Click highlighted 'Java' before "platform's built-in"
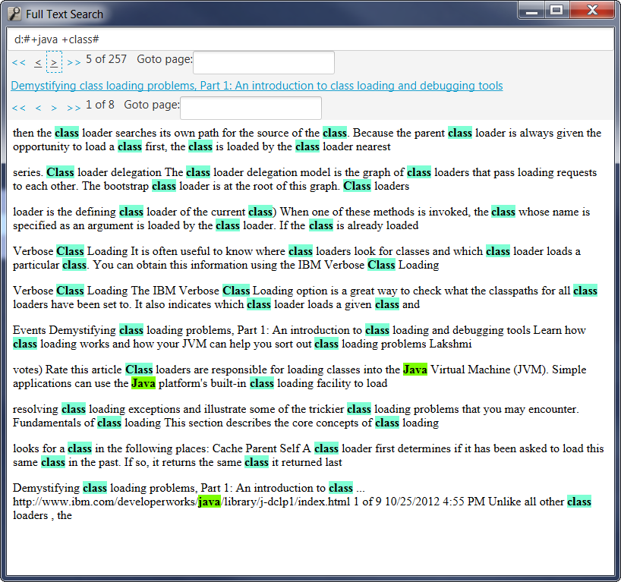Viewport: 621px width, 582px height. (143, 383)
